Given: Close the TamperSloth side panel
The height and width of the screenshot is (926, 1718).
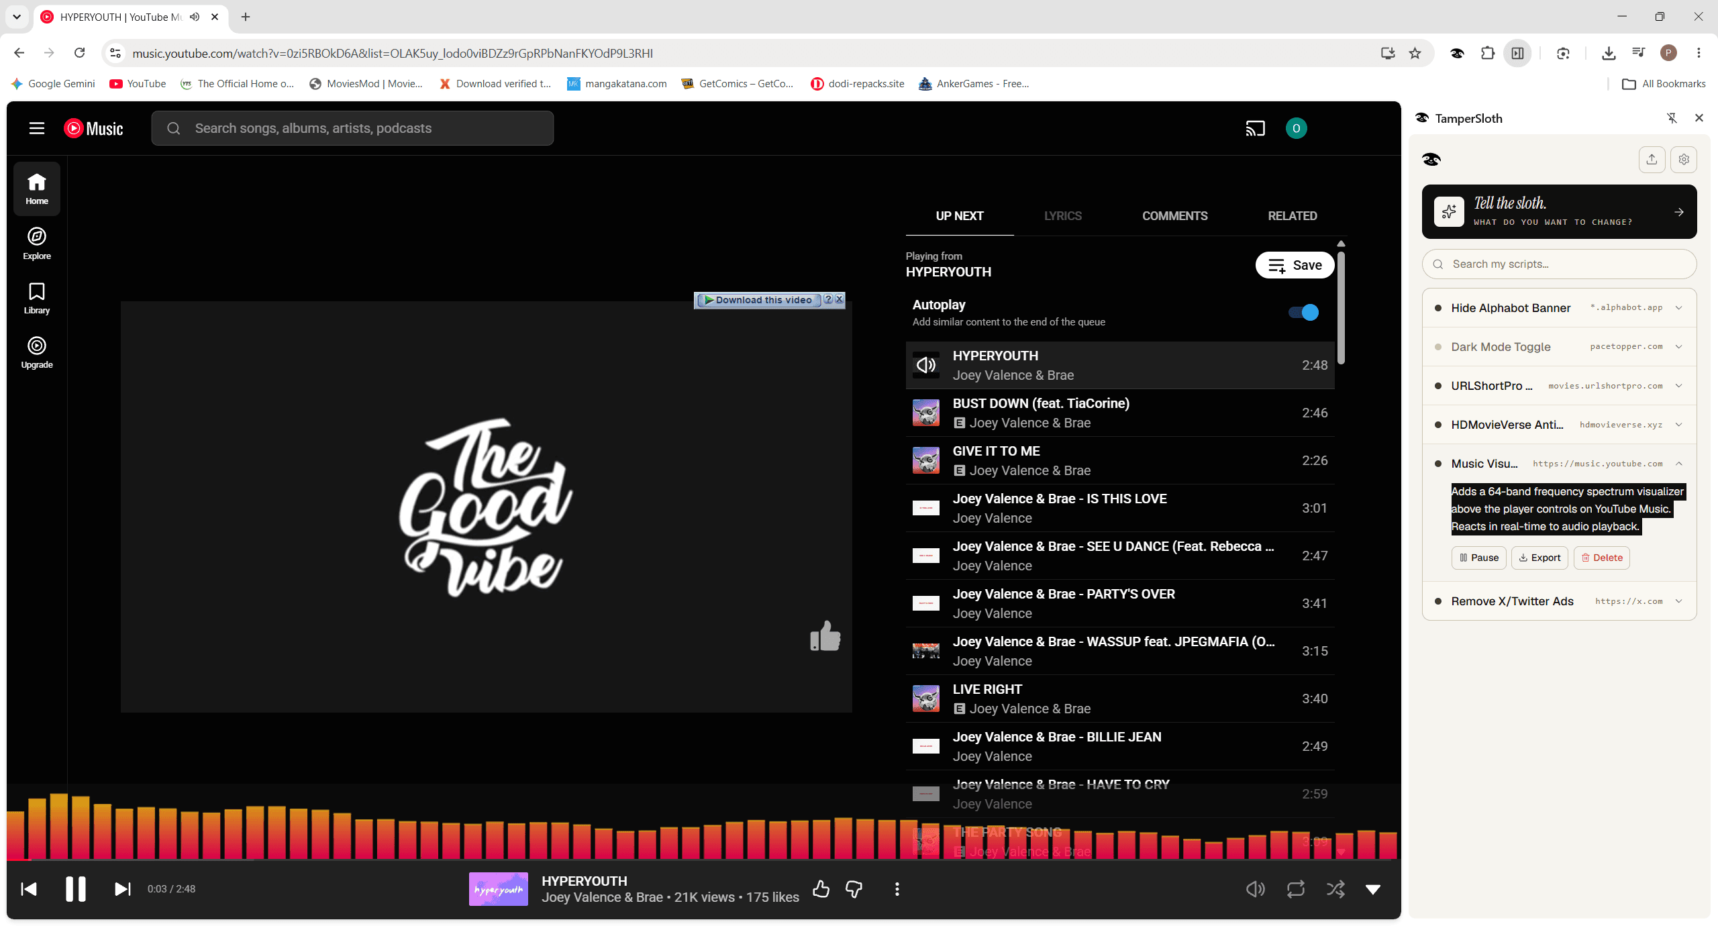Looking at the screenshot, I should click(x=1699, y=118).
